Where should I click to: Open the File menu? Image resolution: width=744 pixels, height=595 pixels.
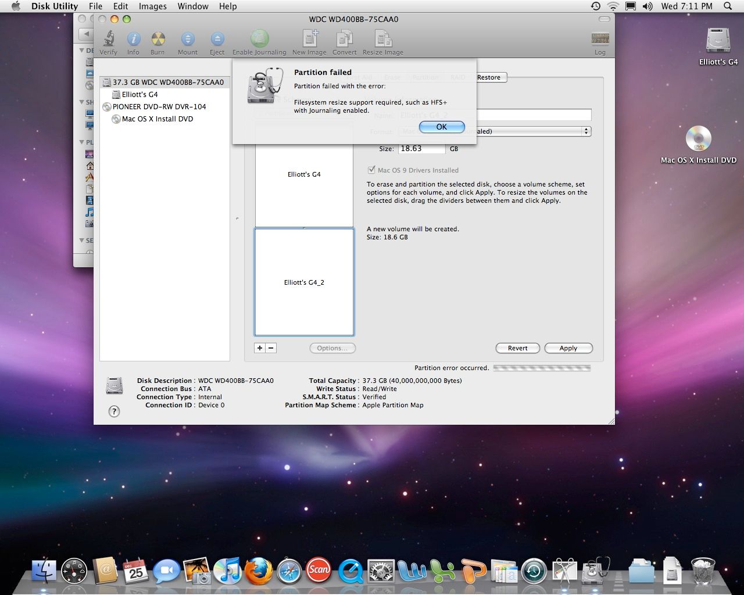pos(95,6)
